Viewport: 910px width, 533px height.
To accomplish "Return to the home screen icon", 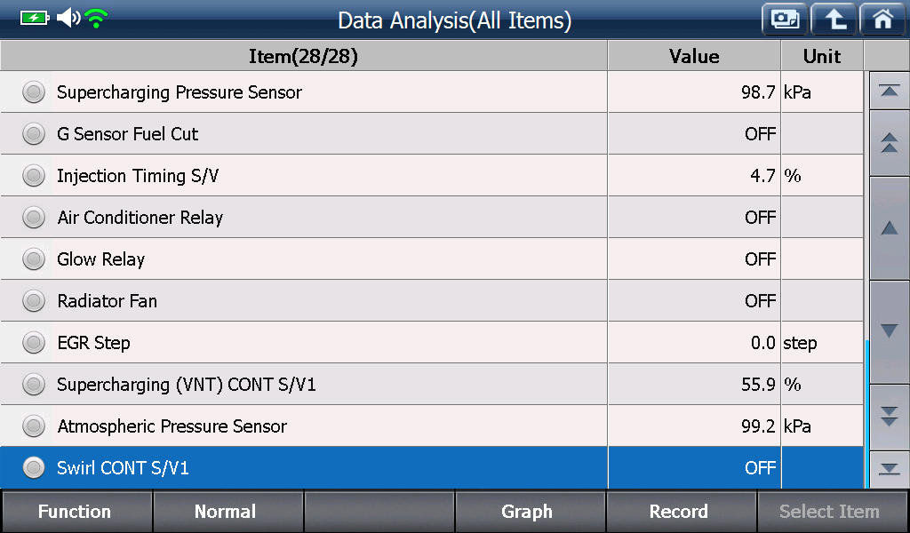I will [882, 20].
